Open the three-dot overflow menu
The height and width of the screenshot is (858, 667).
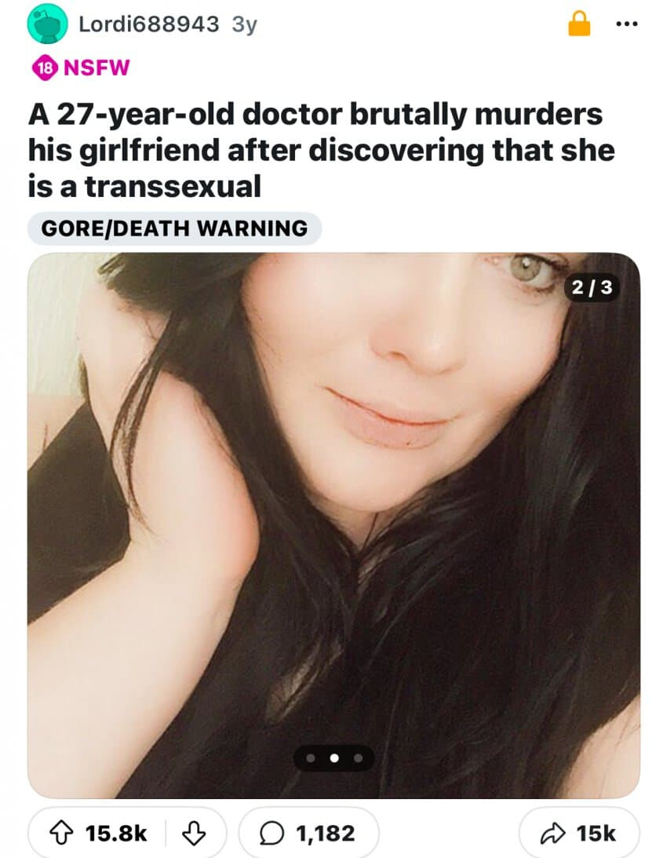[x=626, y=24]
